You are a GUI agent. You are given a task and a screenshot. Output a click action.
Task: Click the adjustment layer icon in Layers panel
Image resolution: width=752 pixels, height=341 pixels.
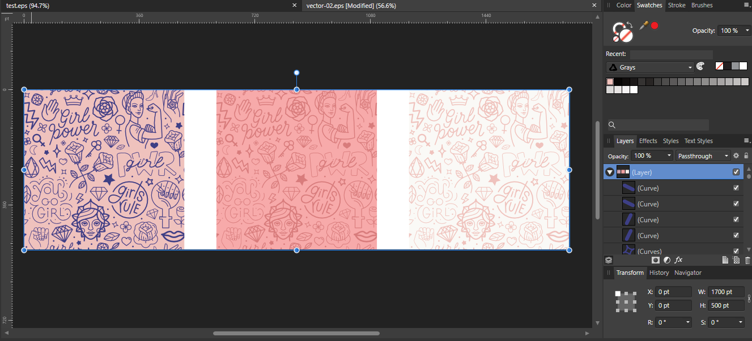point(667,260)
